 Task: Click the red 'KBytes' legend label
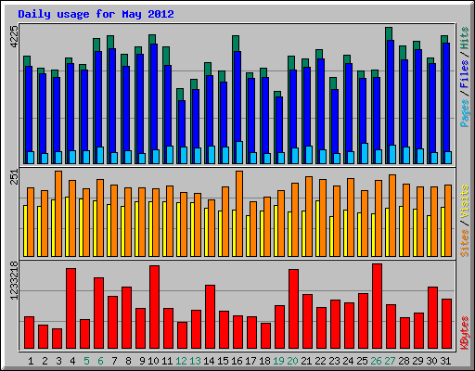tap(465, 333)
